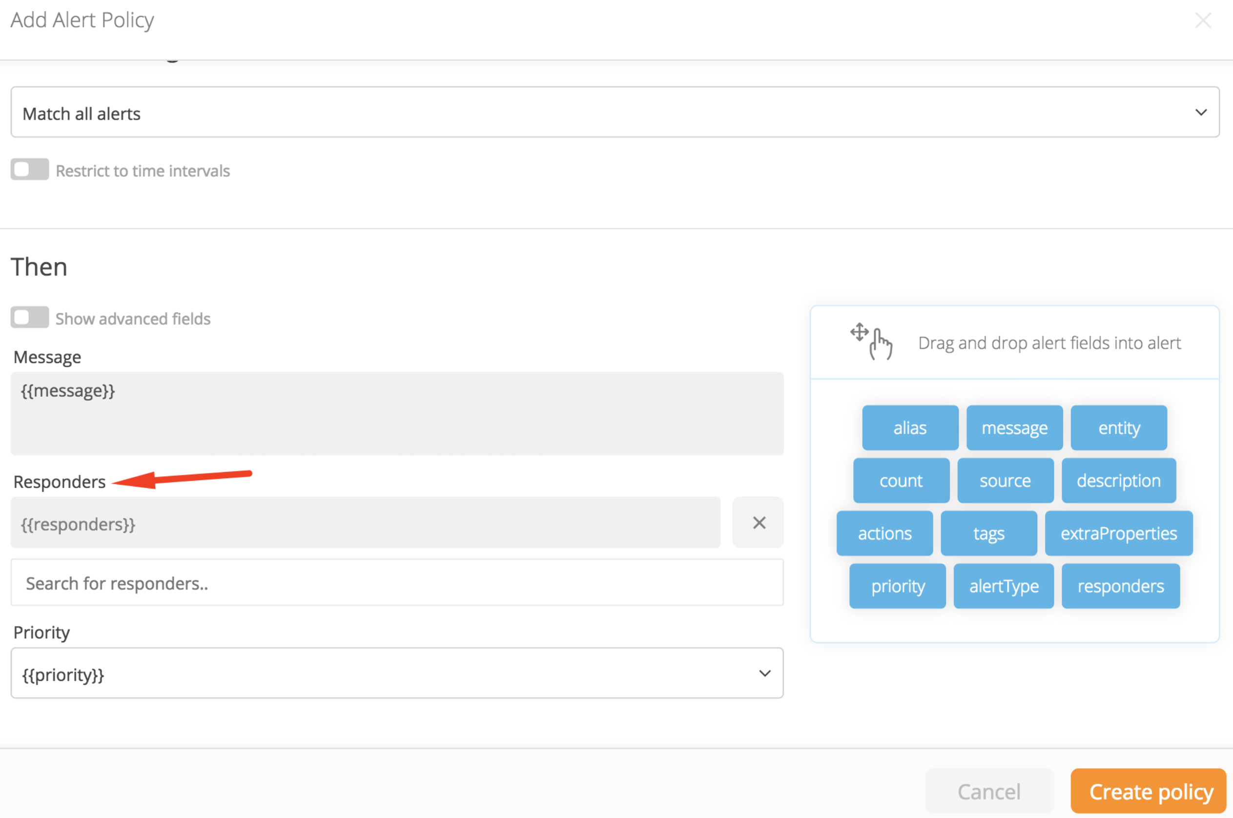Clear the Responders field with X button
Image resolution: width=1233 pixels, height=818 pixels.
[x=759, y=522]
